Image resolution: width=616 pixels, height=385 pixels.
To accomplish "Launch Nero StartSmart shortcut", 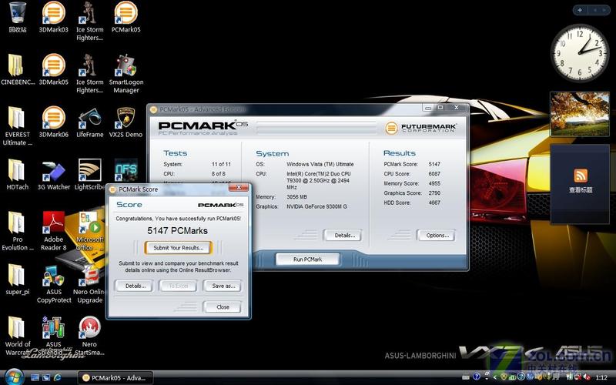I will click(89, 336).
